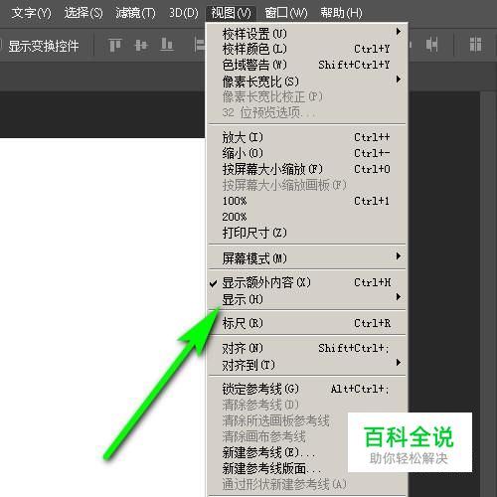This screenshot has width=497, height=497.
Task: Select 按屏幕大小缩放(F) Ctrl+0
Action: (x=307, y=169)
